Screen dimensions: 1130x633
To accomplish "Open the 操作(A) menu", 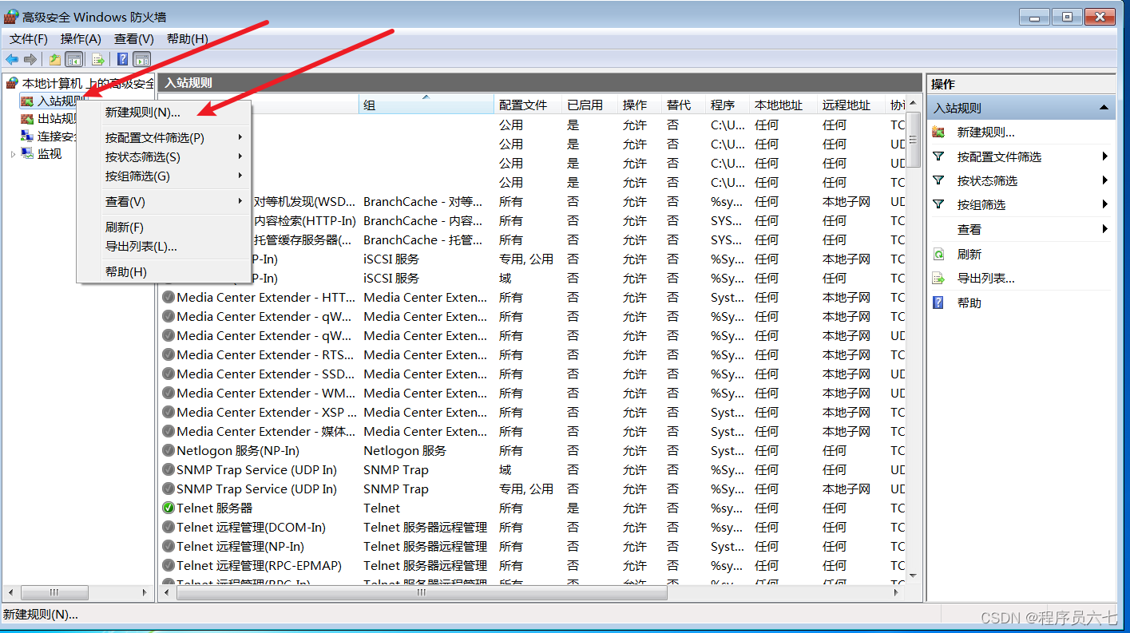I will coord(81,38).
